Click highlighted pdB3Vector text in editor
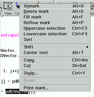94x97 pixels. click(x=12, y=92)
